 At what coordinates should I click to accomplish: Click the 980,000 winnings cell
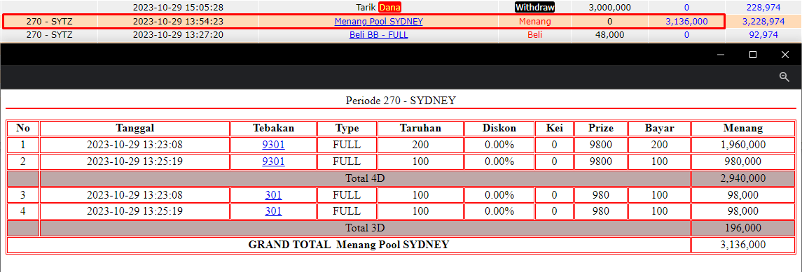[743, 162]
